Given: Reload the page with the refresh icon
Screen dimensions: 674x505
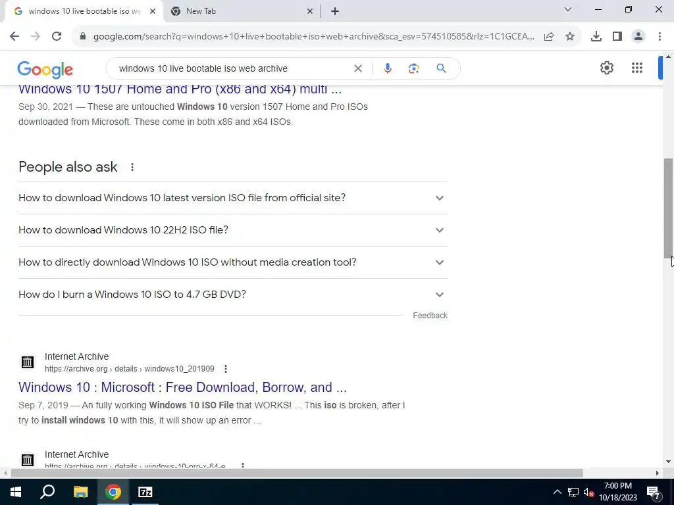Looking at the screenshot, I should pyautogui.click(x=57, y=36).
